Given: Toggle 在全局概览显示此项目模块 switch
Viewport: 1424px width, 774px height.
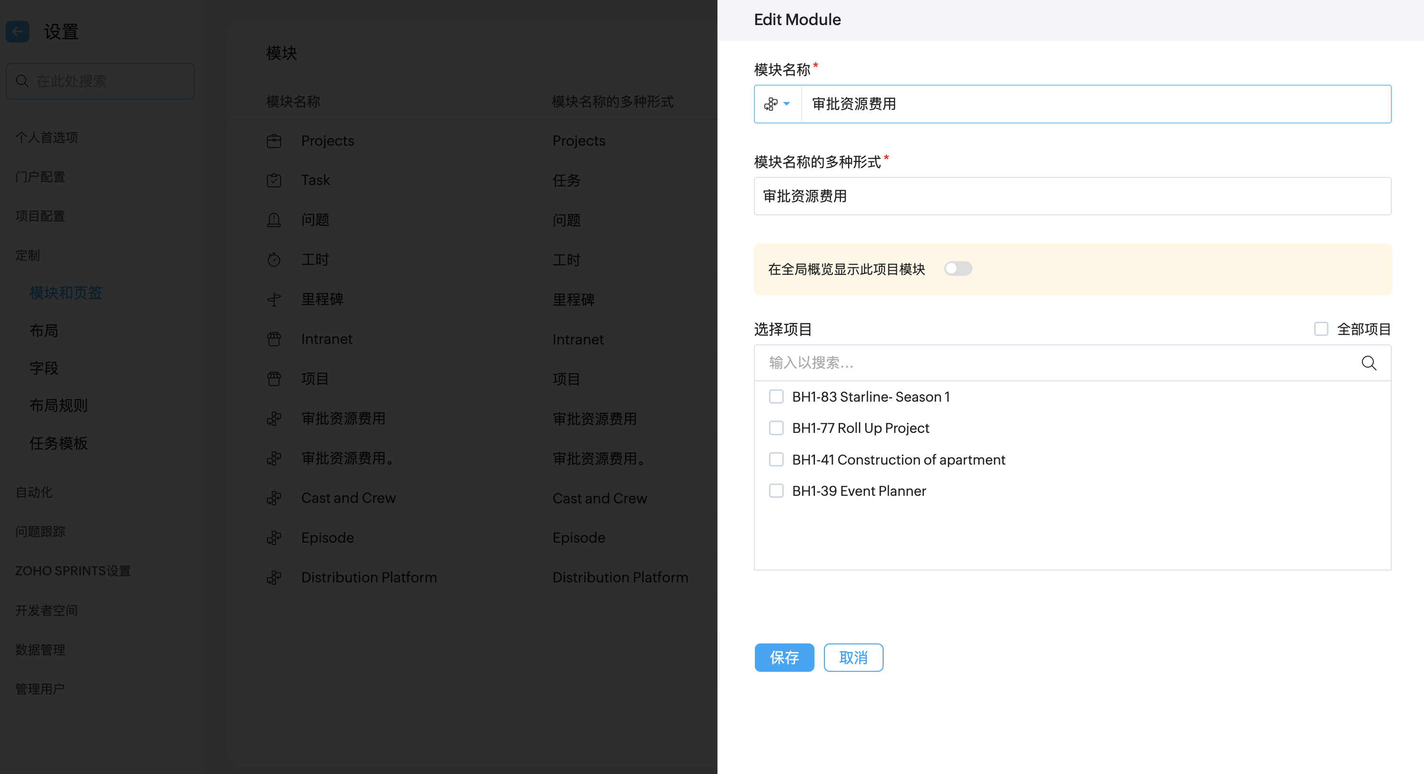Looking at the screenshot, I should click(957, 269).
